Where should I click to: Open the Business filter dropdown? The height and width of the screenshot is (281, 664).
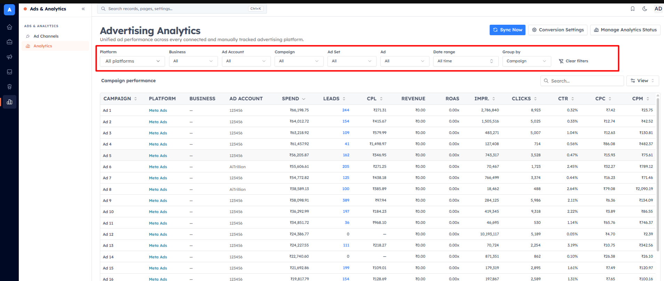coord(193,61)
